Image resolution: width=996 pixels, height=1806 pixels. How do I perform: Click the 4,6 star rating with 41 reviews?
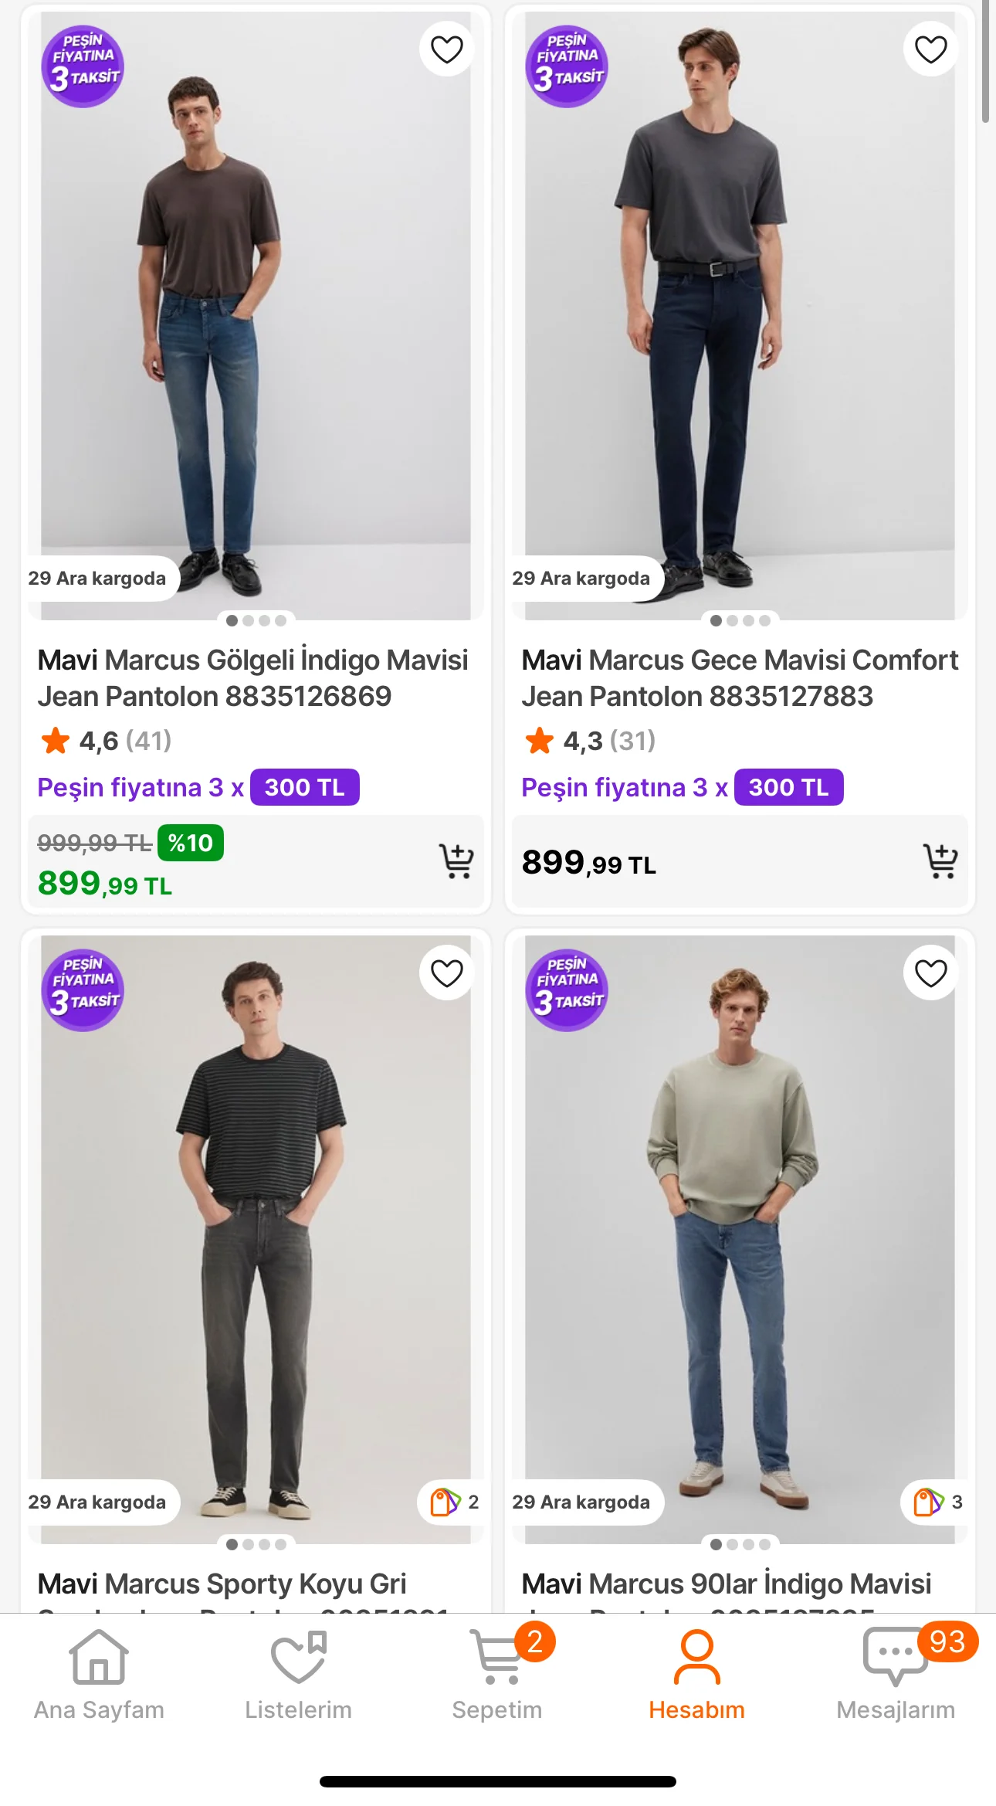(x=105, y=741)
